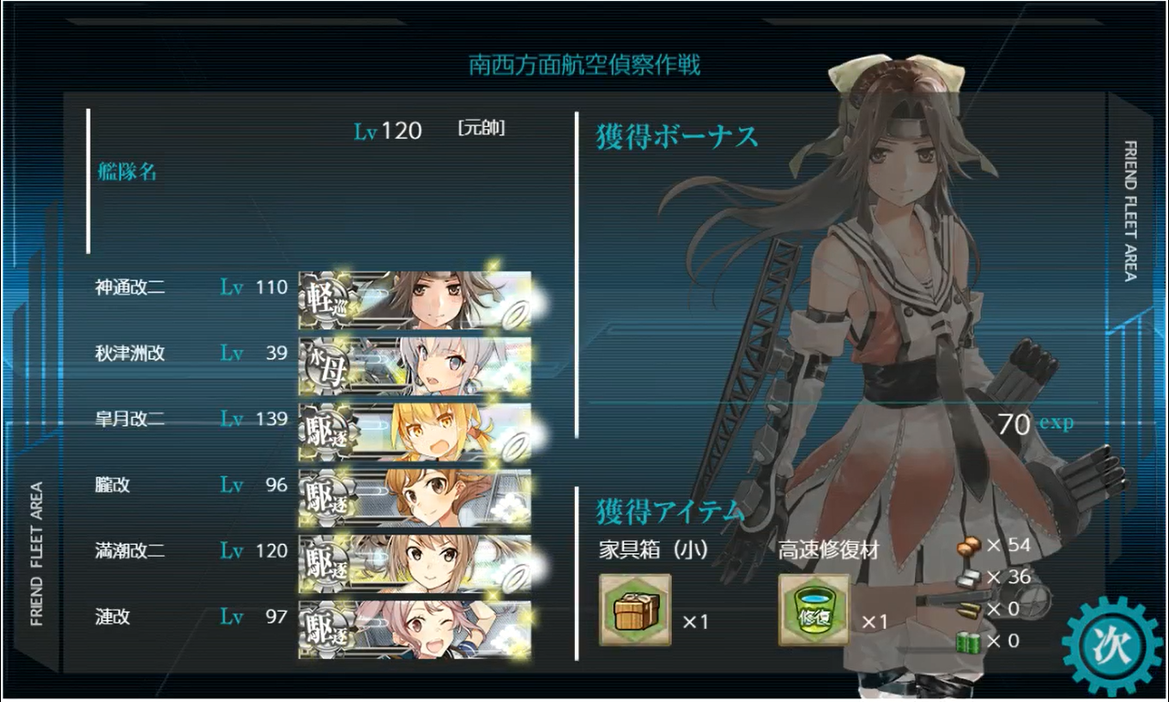
Task: Click the fuel resource icon ×54
Action: (969, 547)
